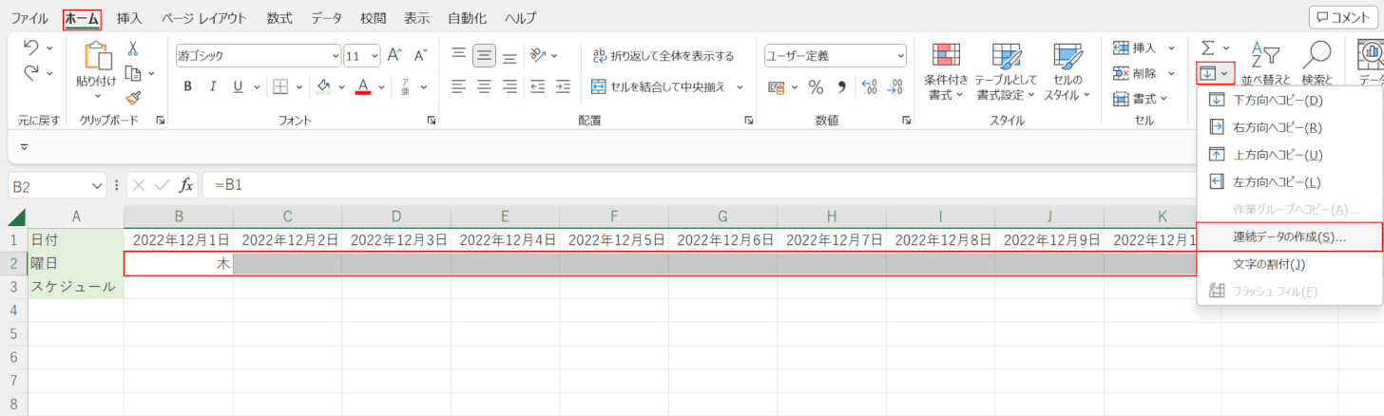Choose 右方向へコピー(R) menu item
Viewport: 1384px width, 416px height.
[1290, 126]
